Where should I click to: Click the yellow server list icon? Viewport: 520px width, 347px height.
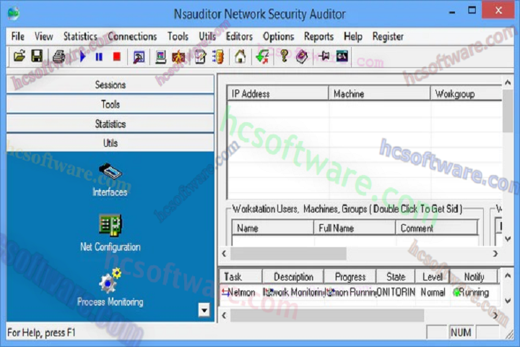218,57
